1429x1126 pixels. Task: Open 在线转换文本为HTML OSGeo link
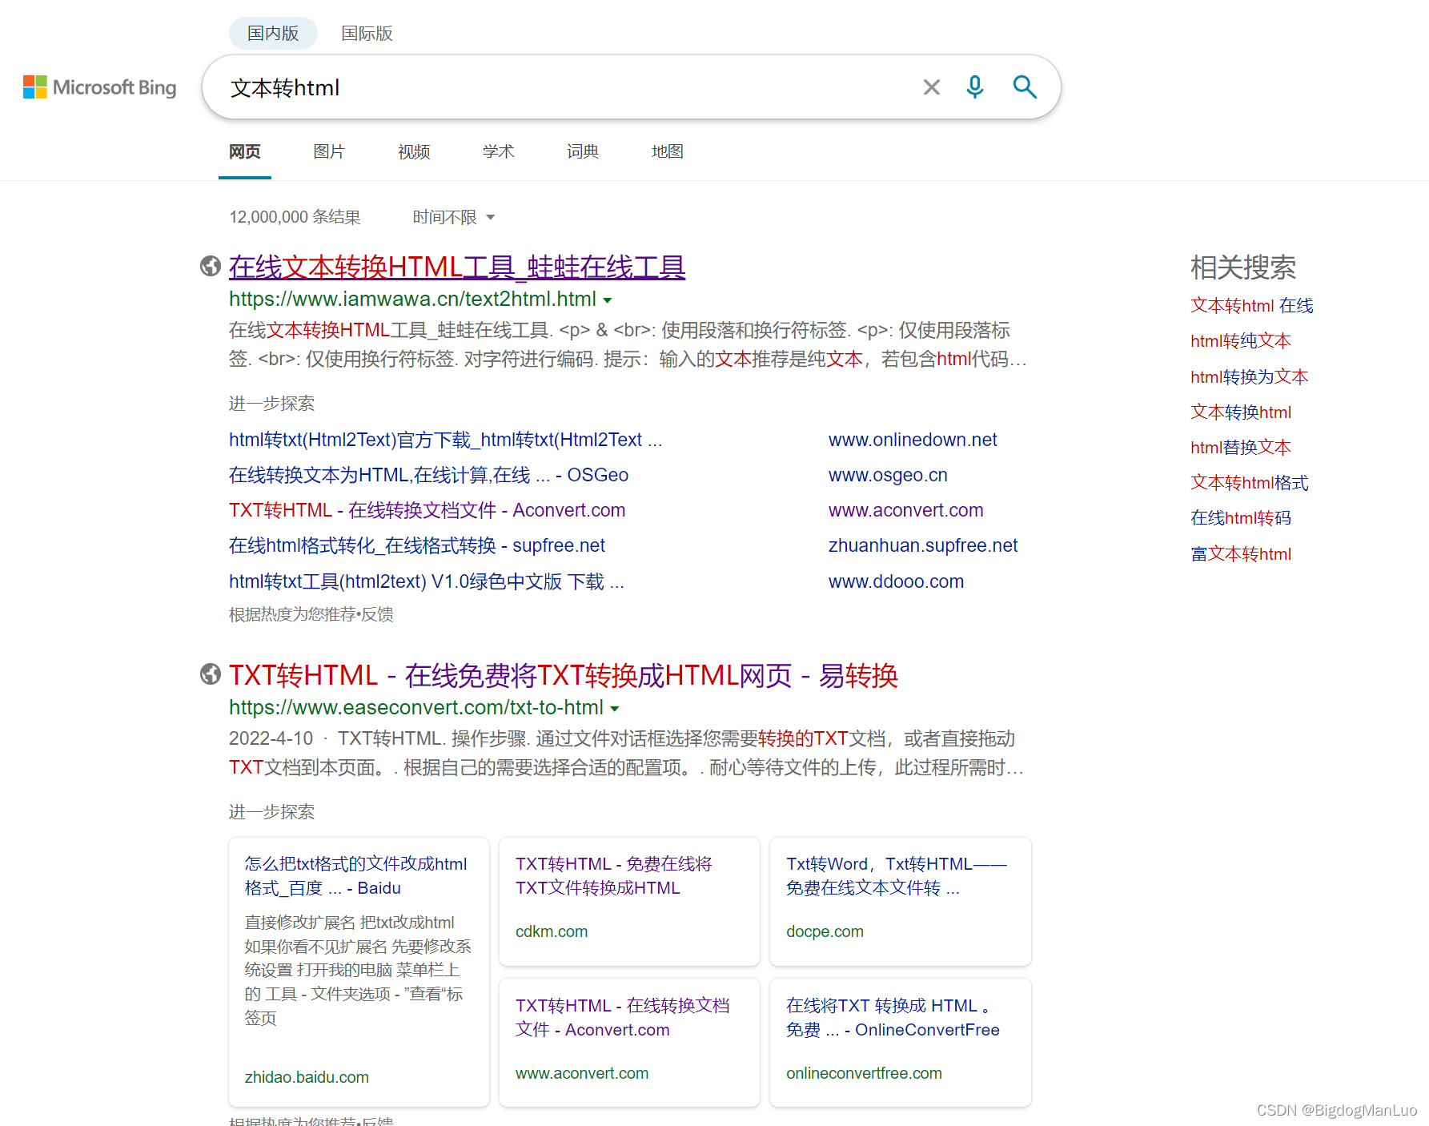428,475
